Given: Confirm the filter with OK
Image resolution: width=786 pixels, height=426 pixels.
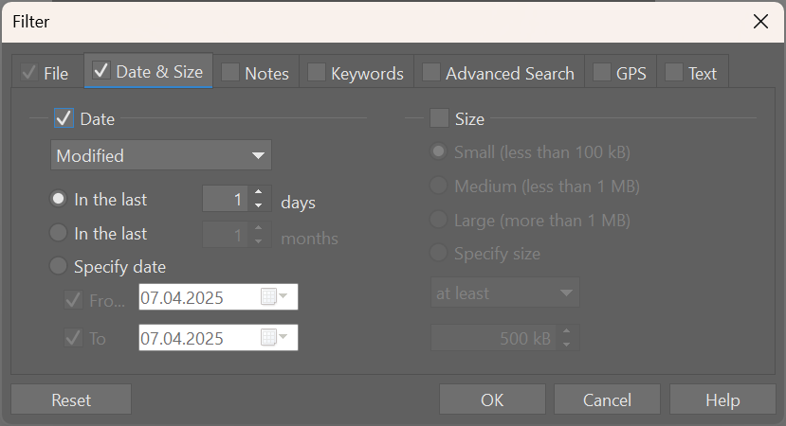Looking at the screenshot, I should (x=492, y=399).
